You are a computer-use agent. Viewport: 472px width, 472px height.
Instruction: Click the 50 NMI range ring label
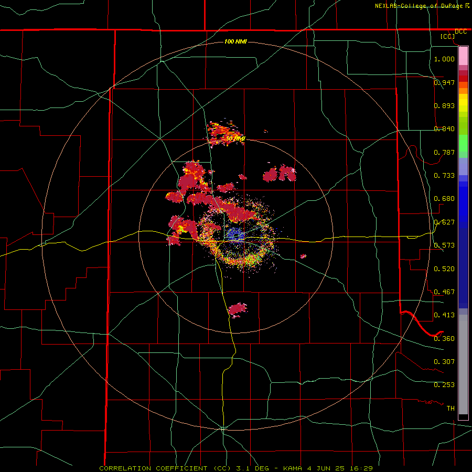pyautogui.click(x=235, y=139)
